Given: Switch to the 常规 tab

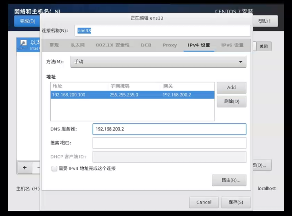Looking at the screenshot, I should [x=54, y=45].
